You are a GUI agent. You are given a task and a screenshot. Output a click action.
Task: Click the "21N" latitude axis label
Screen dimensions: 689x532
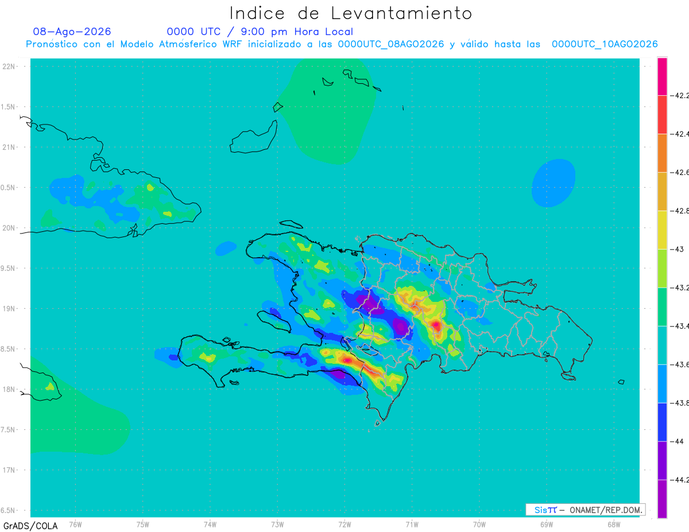[9, 147]
